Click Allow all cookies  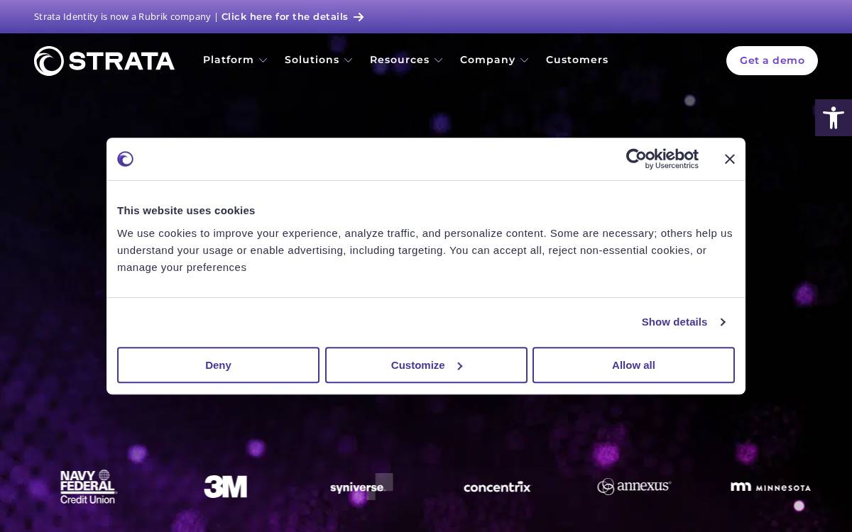pyautogui.click(x=633, y=365)
